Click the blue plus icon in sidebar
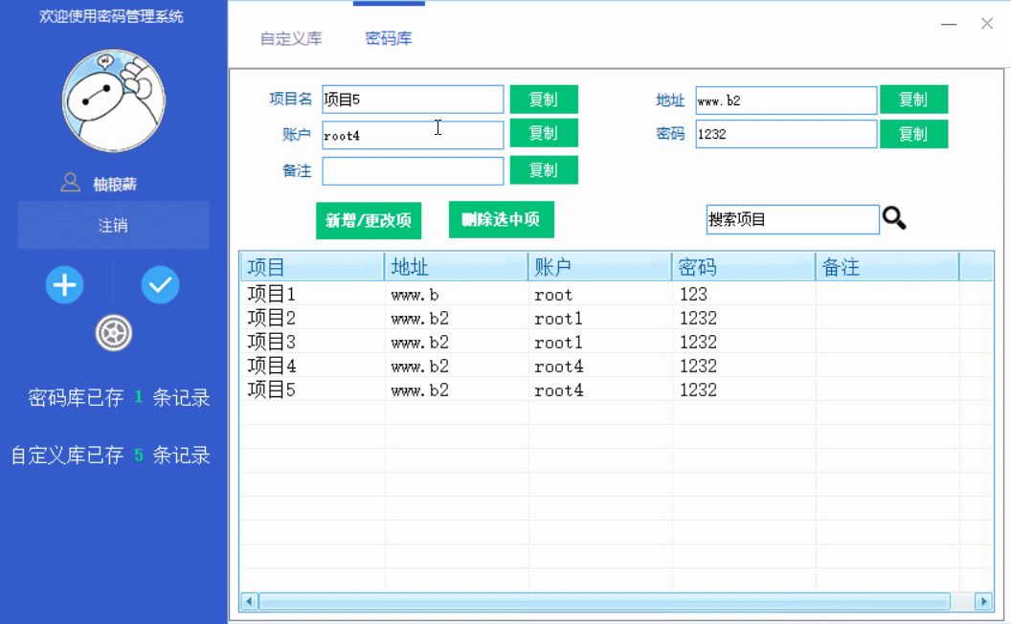 tap(64, 285)
